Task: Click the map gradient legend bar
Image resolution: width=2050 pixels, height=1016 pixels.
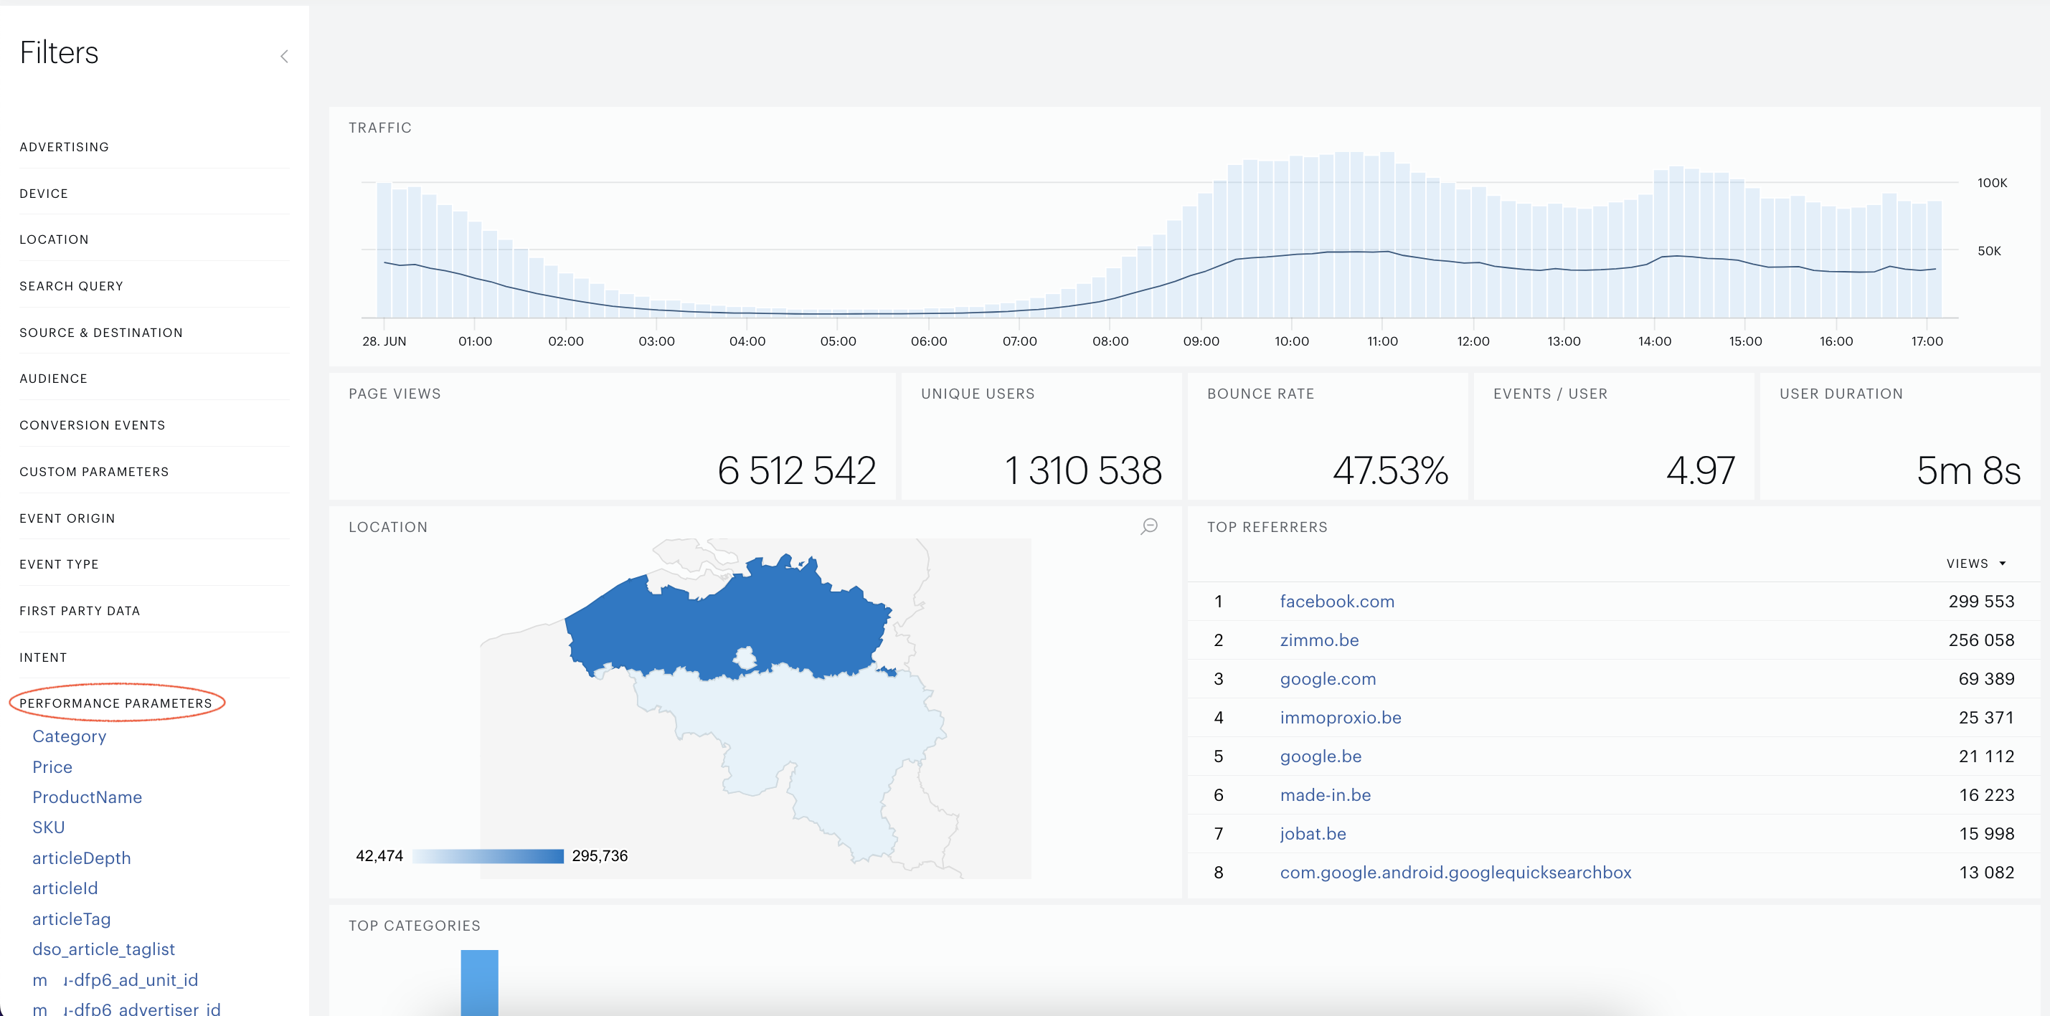Action: pyautogui.click(x=488, y=856)
